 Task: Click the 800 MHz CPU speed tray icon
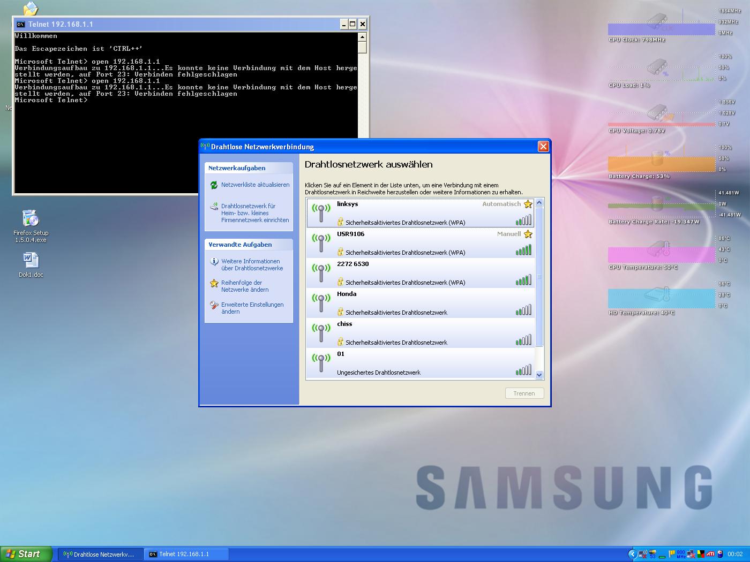681,554
